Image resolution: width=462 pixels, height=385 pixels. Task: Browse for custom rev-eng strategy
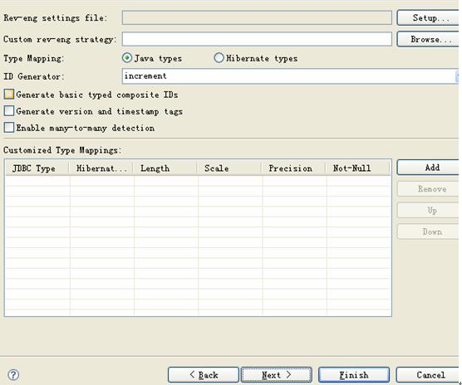point(428,39)
